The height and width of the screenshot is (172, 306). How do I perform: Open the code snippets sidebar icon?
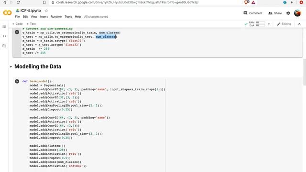click(x=4, y=36)
